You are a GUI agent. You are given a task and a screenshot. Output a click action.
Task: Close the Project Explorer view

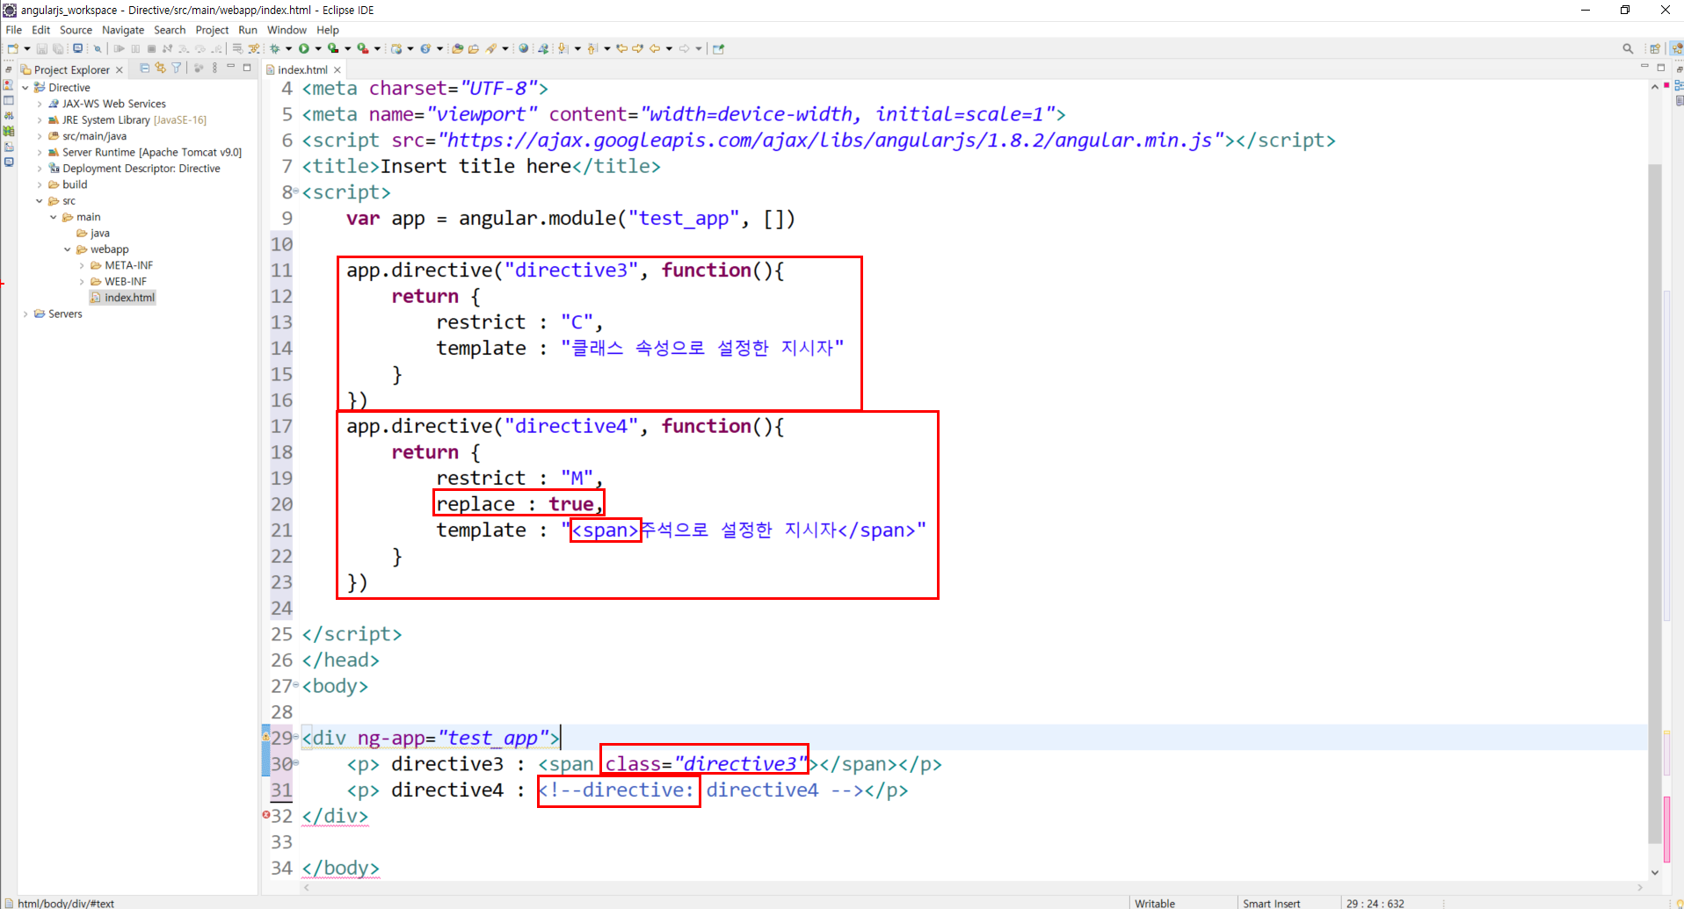click(120, 69)
